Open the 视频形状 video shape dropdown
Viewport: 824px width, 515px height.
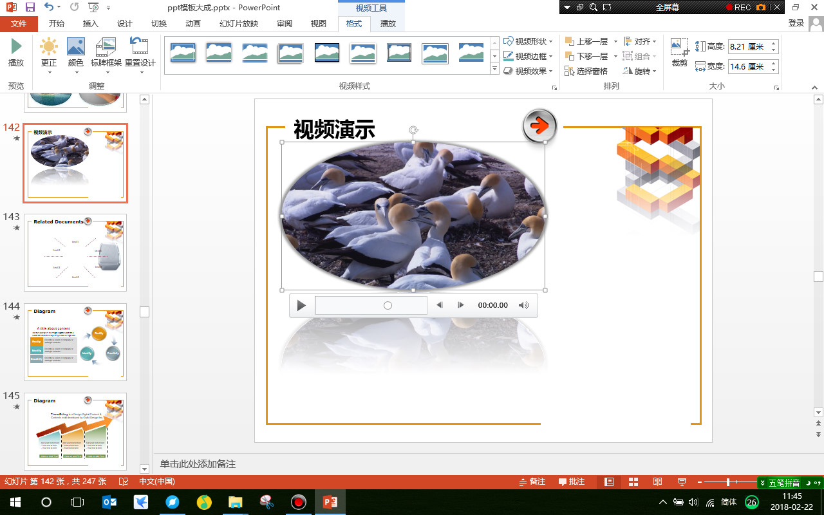[x=528, y=41]
